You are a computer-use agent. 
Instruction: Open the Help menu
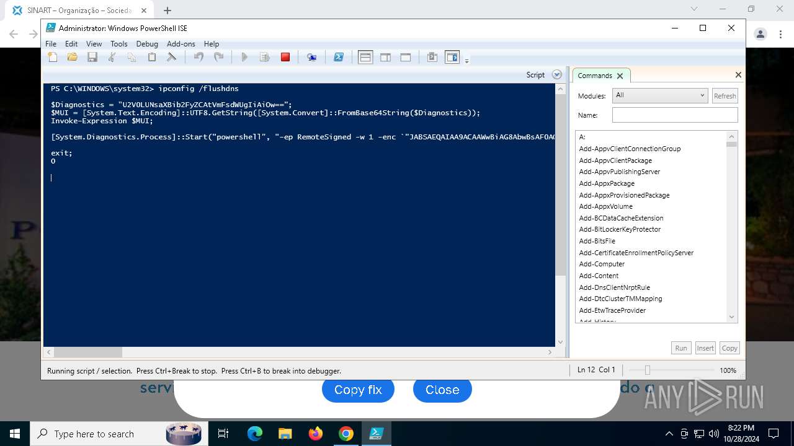[212, 44]
